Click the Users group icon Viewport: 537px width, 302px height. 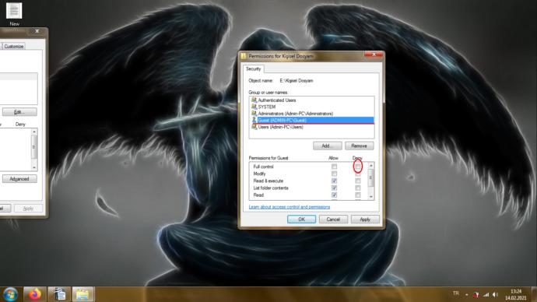click(254, 127)
